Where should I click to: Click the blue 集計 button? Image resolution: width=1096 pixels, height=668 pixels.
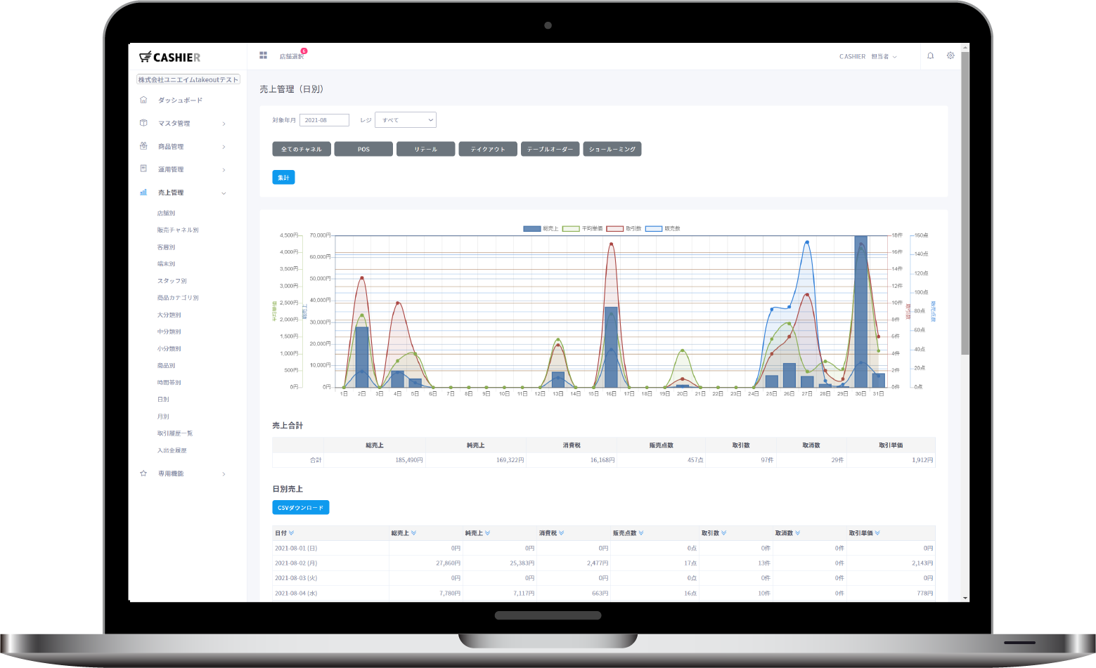pyautogui.click(x=283, y=177)
